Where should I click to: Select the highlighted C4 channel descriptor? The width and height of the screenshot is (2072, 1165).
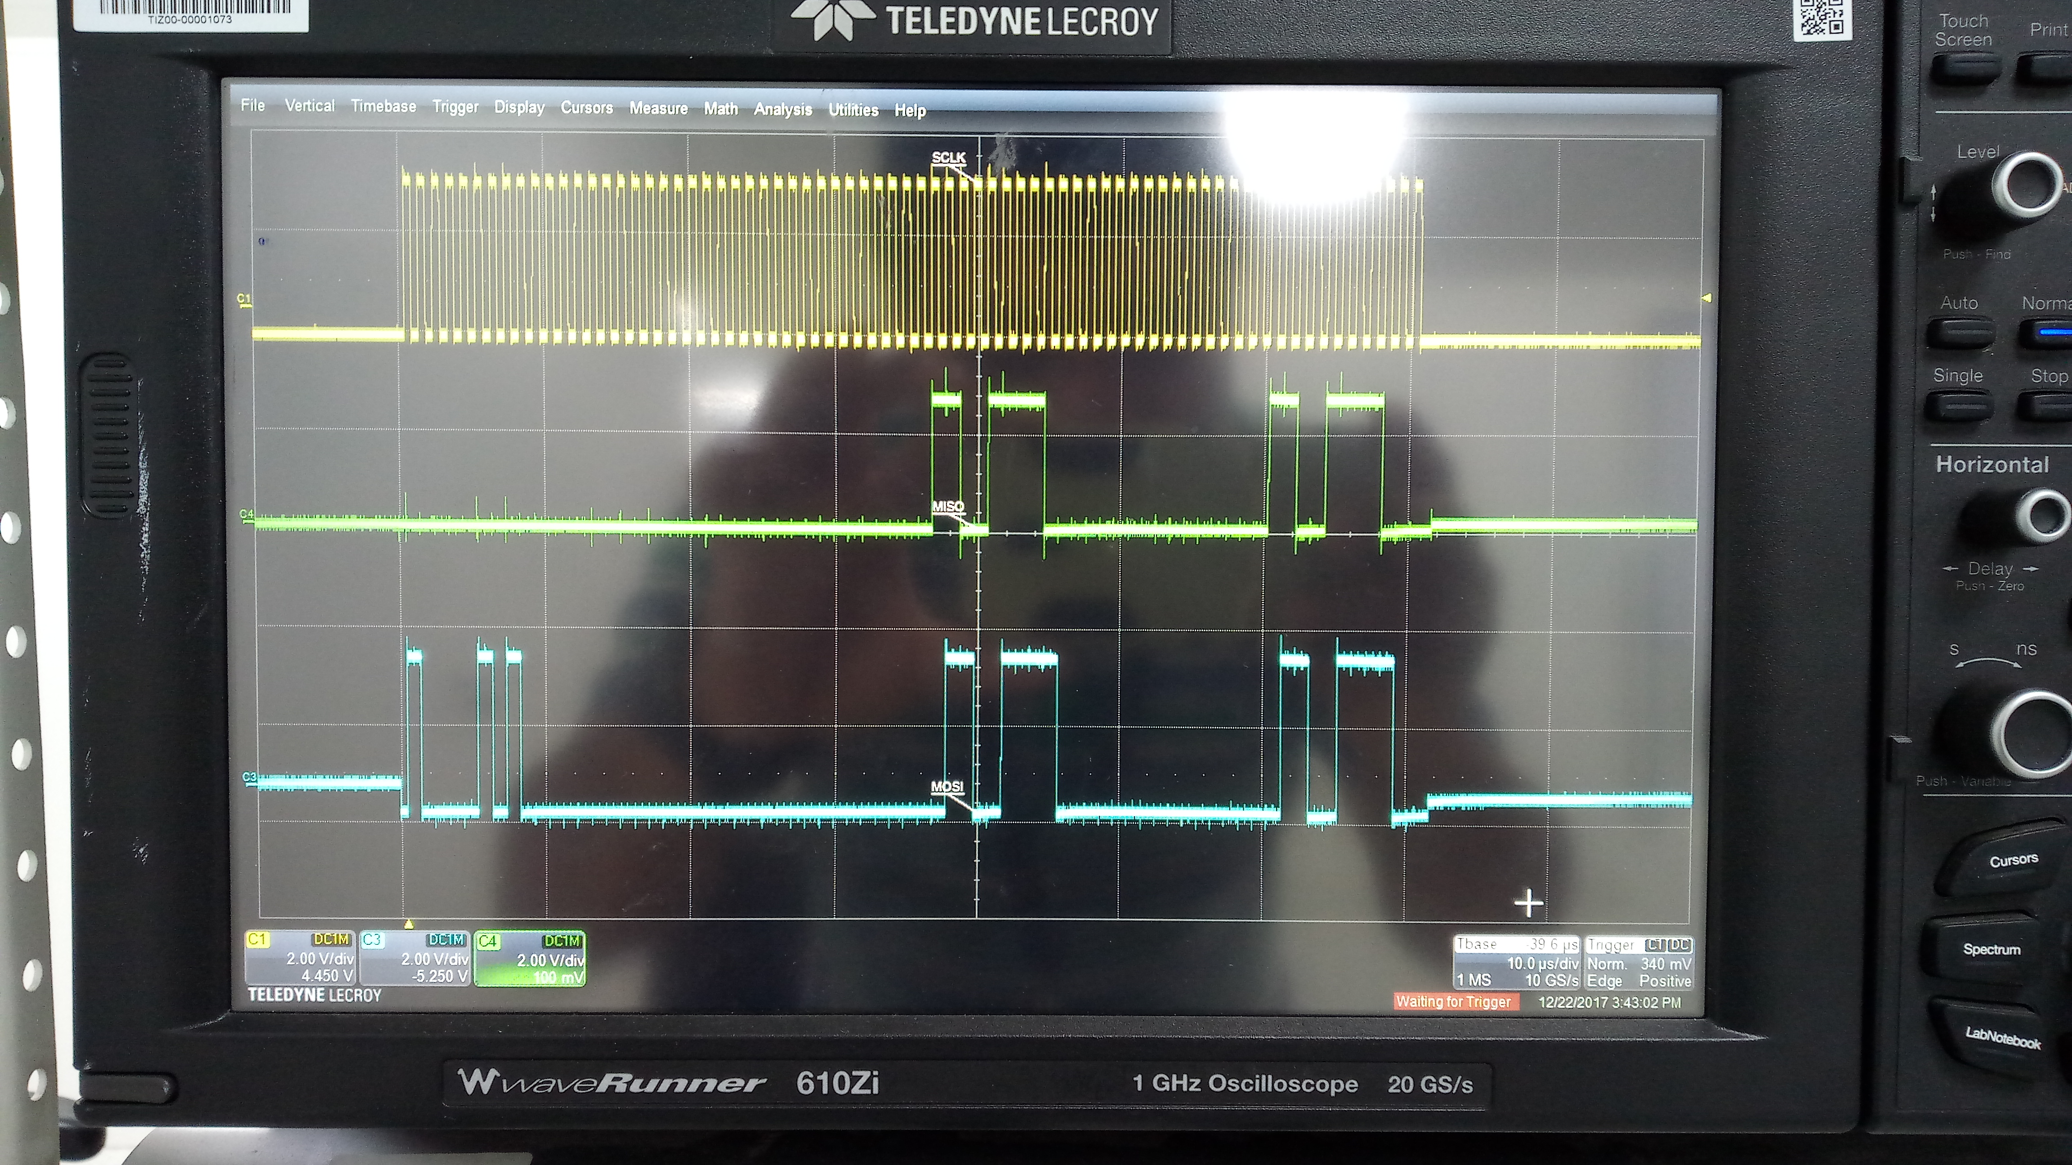click(x=530, y=959)
